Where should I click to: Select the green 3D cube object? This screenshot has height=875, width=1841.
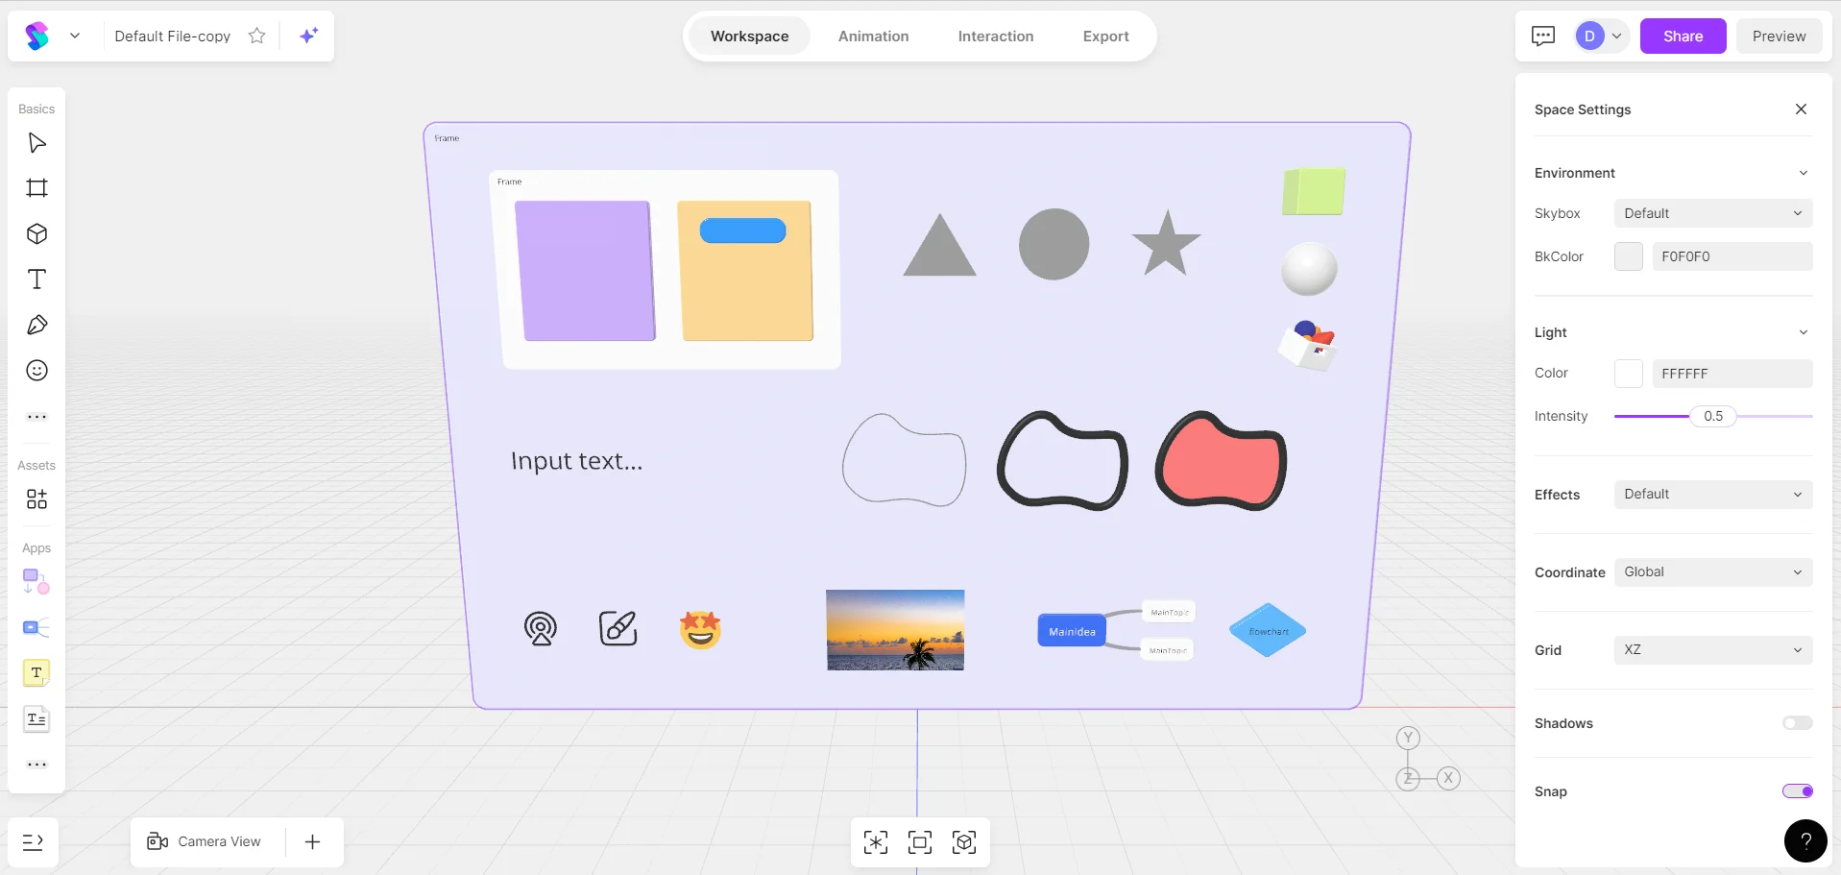click(1314, 191)
